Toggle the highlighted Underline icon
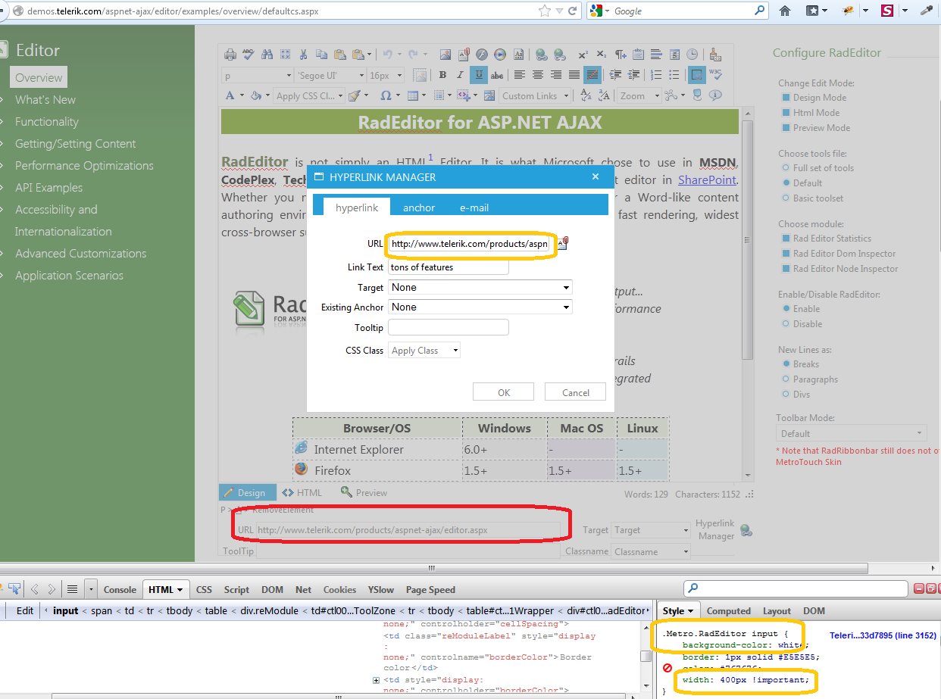This screenshot has width=941, height=699. tap(478, 75)
